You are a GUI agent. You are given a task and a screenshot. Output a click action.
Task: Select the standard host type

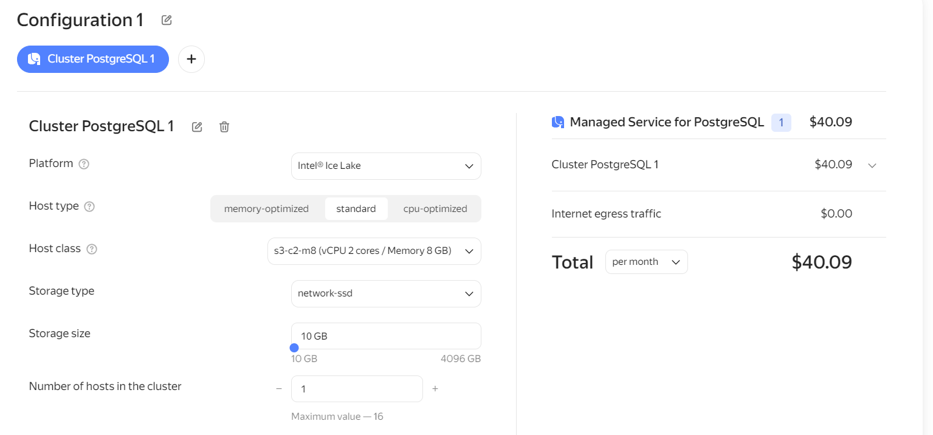[356, 209]
